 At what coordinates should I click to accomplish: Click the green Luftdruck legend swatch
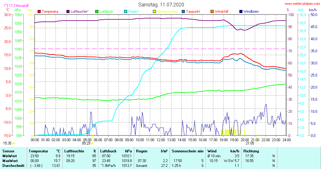(97, 11)
